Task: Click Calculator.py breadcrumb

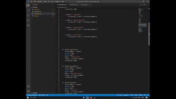Action: [x=62, y=7]
